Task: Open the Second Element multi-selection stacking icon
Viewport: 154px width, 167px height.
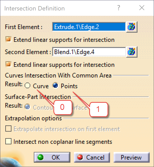Action: (x=132, y=52)
